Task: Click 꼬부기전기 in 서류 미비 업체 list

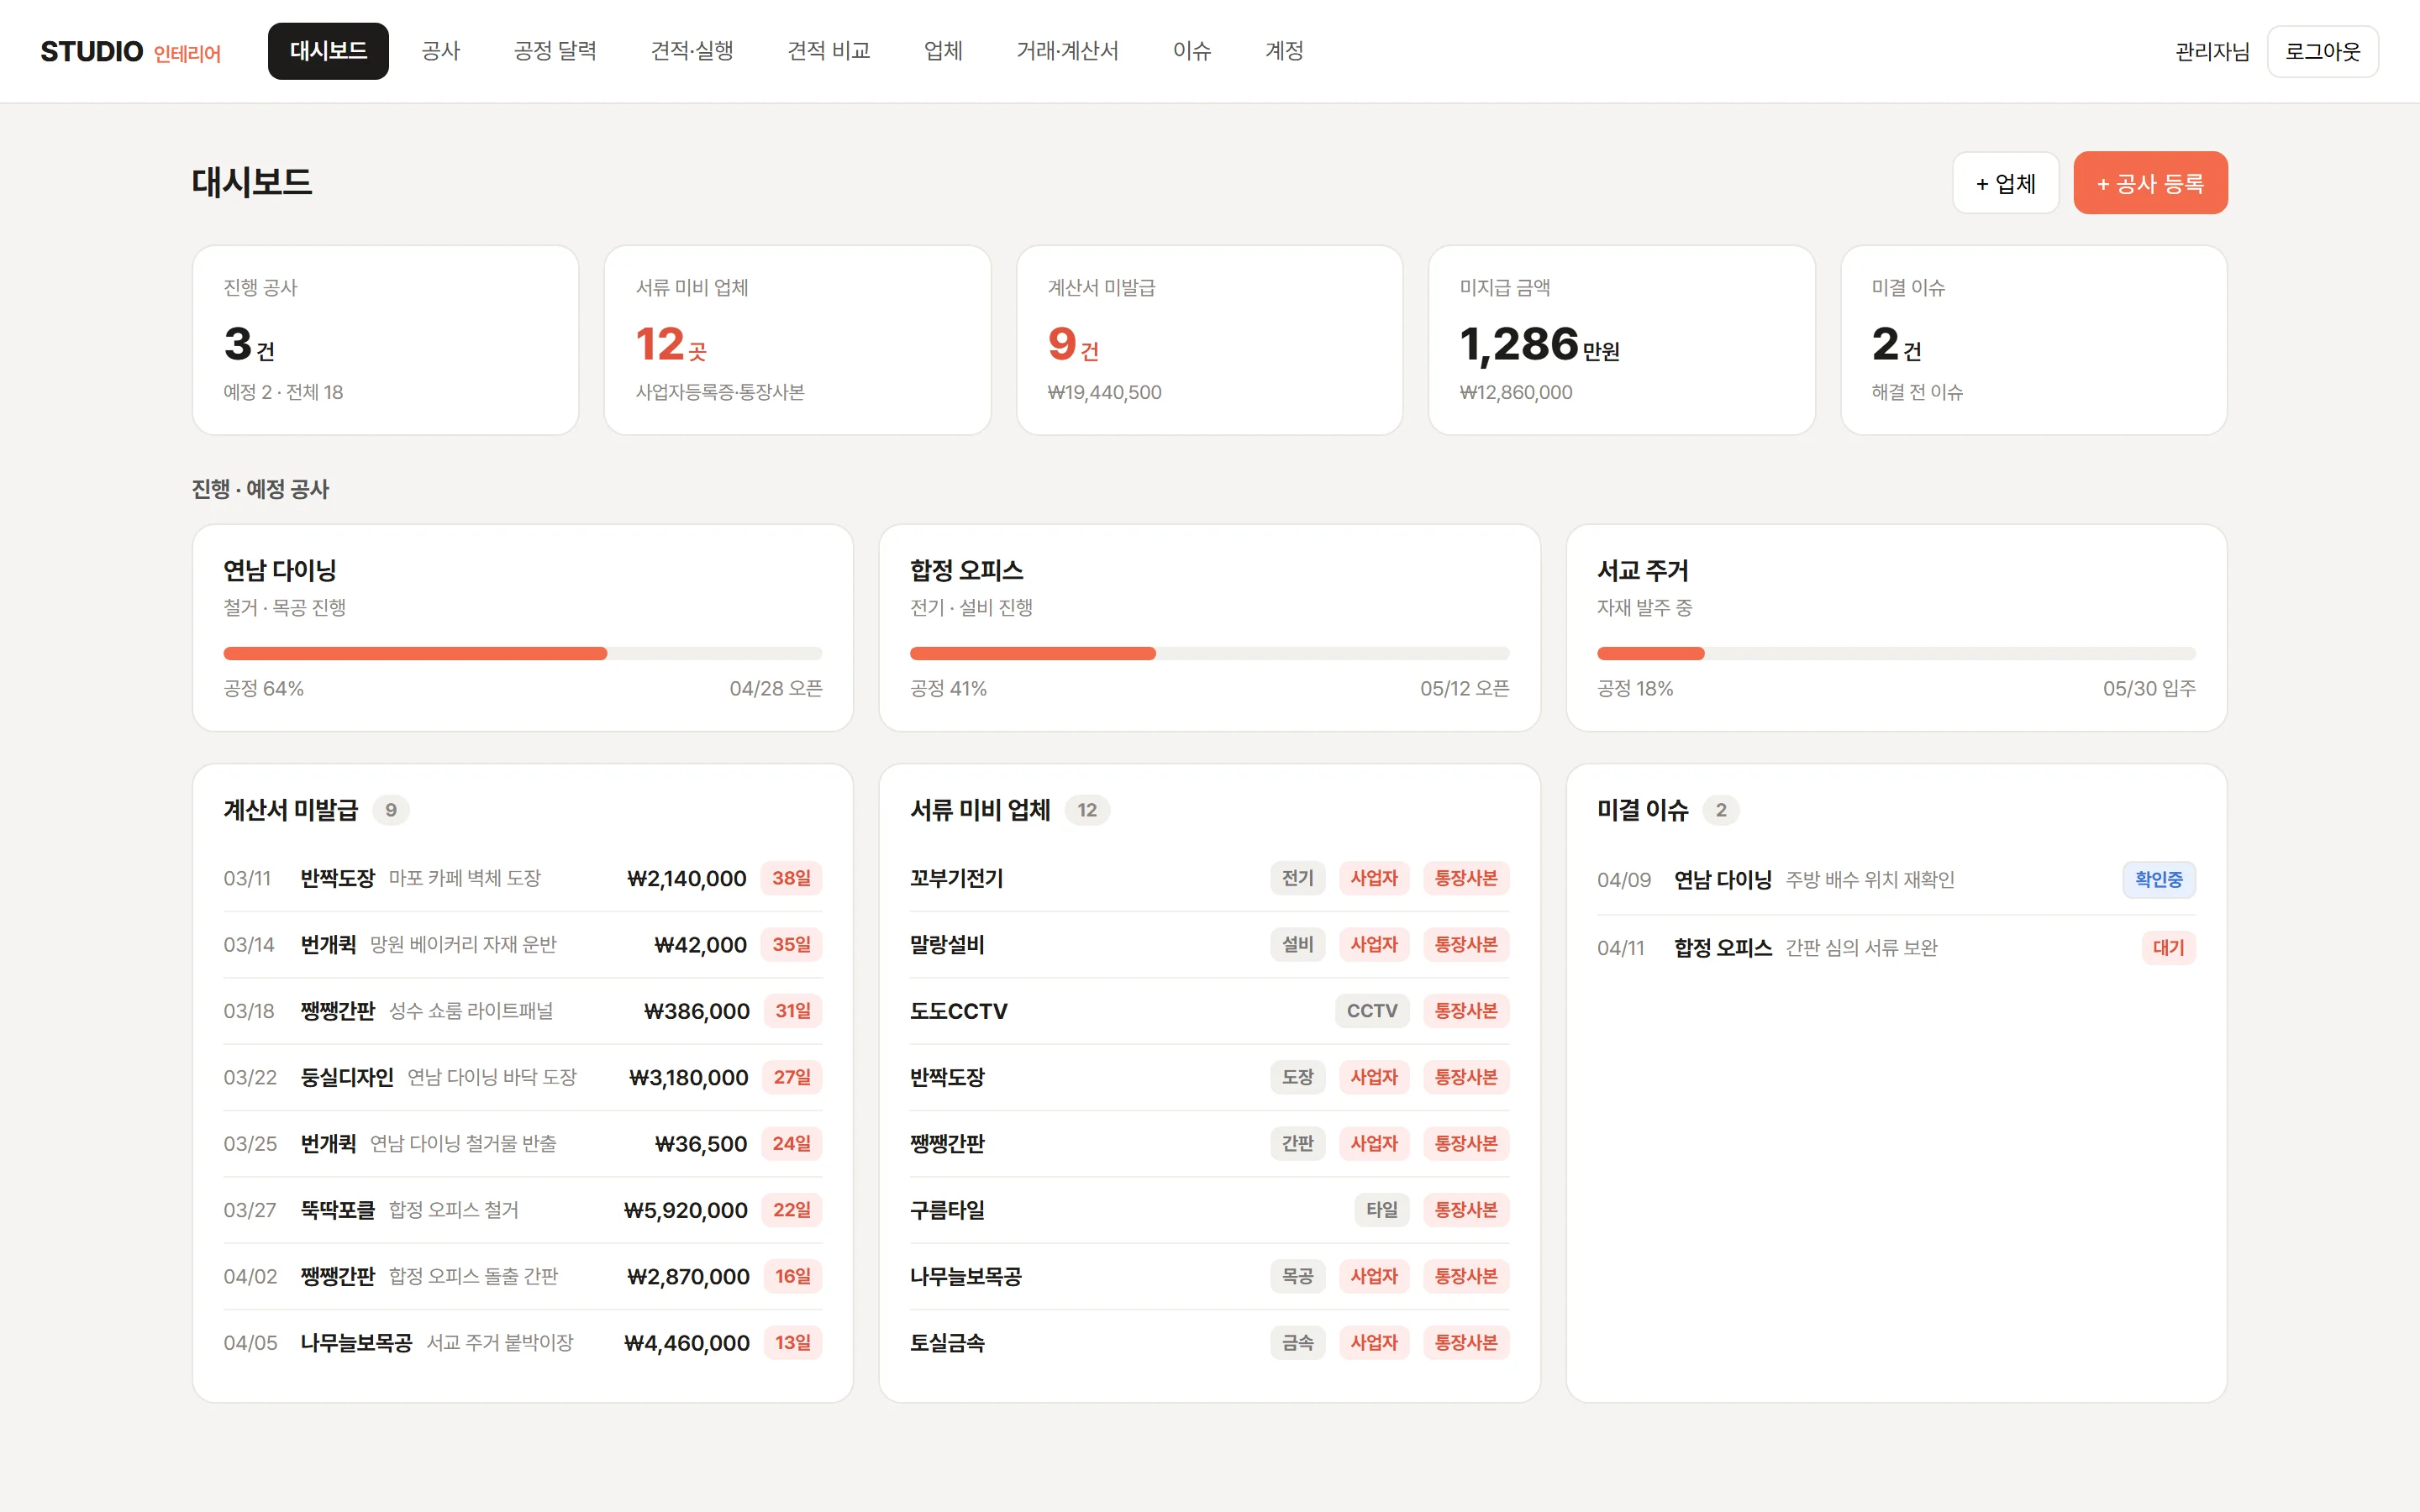Action: click(x=956, y=878)
